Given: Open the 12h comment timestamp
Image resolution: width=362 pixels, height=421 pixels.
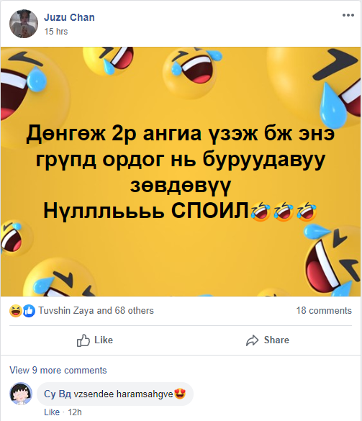Looking at the screenshot, I should [75, 412].
